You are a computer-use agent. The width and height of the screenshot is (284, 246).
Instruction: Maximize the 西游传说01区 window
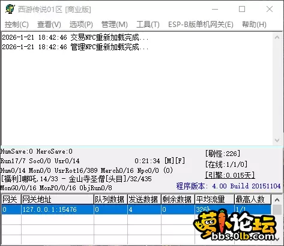point(242,9)
